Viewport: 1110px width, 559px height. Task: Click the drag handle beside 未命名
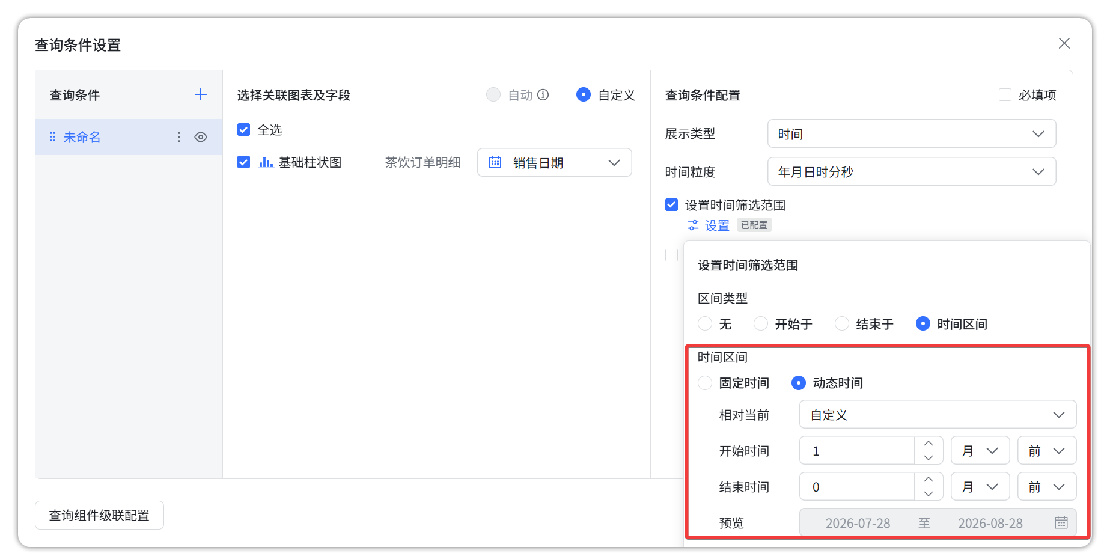[x=52, y=137]
